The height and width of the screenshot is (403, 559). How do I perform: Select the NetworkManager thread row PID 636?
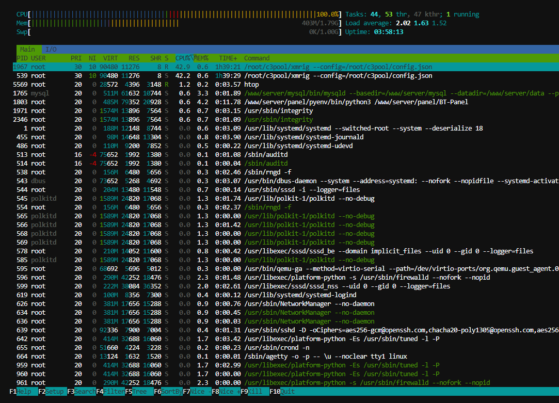pyautogui.click(x=286, y=321)
